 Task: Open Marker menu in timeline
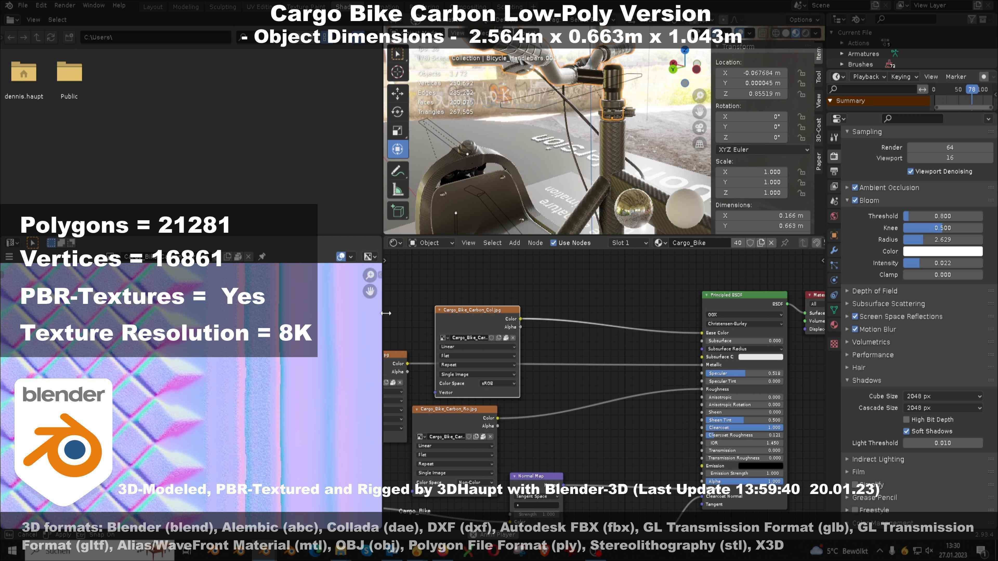[x=956, y=77]
